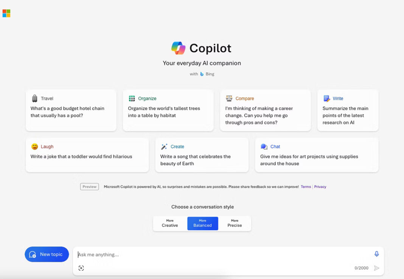Click the send message arrow
This screenshot has width=404, height=279.
pos(377,268)
